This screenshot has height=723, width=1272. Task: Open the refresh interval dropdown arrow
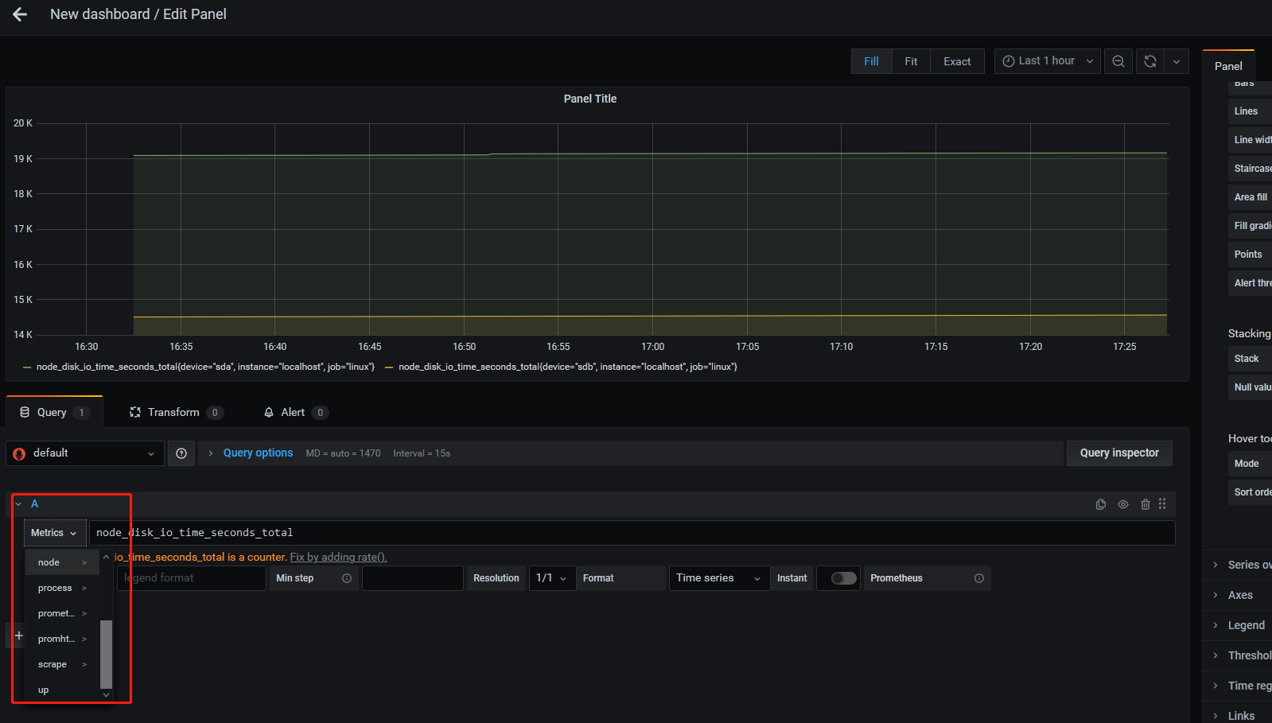pos(1177,61)
